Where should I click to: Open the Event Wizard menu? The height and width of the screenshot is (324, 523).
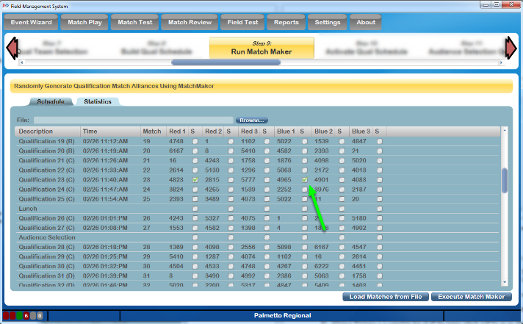[x=31, y=22]
